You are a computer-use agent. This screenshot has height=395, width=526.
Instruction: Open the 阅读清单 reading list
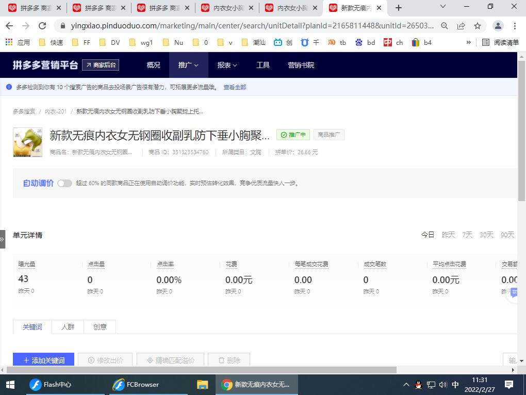tap(501, 42)
